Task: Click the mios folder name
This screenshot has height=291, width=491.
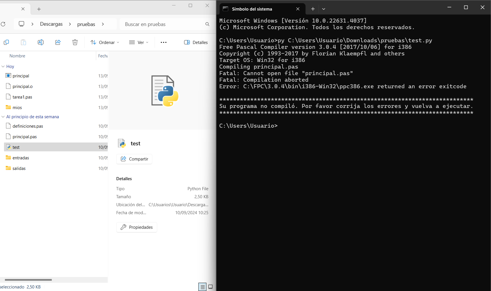Action: click(x=17, y=107)
